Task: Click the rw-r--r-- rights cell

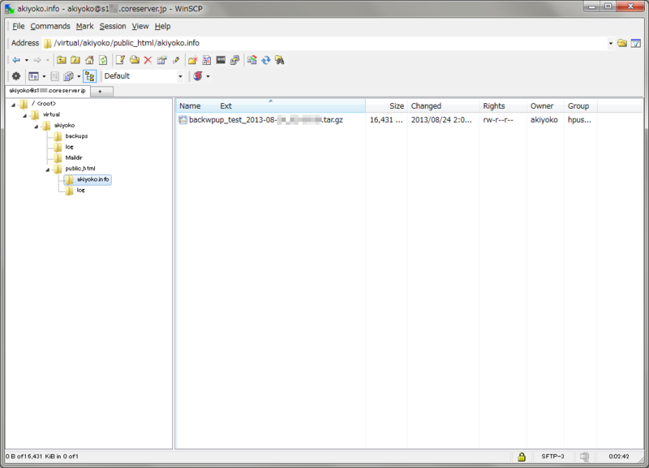Action: [498, 120]
